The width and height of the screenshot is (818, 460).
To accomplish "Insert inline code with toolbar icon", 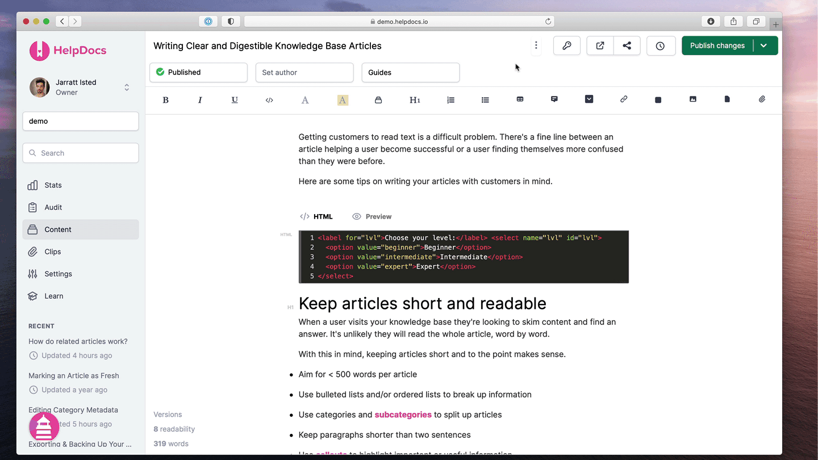I will (269, 100).
